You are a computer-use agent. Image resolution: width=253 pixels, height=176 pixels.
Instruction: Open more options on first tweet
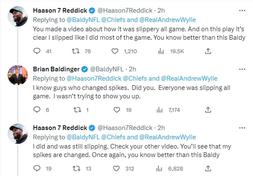pyautogui.click(x=242, y=11)
